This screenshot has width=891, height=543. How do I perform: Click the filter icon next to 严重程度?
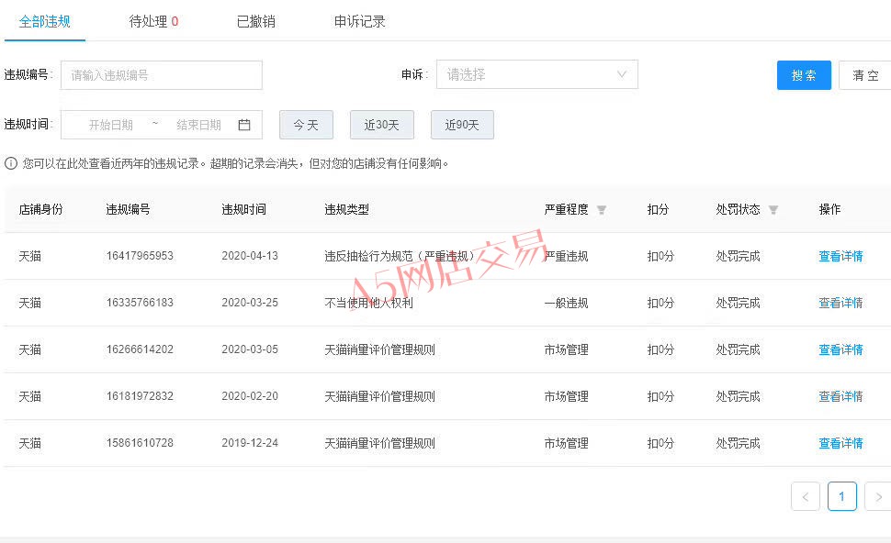602,210
